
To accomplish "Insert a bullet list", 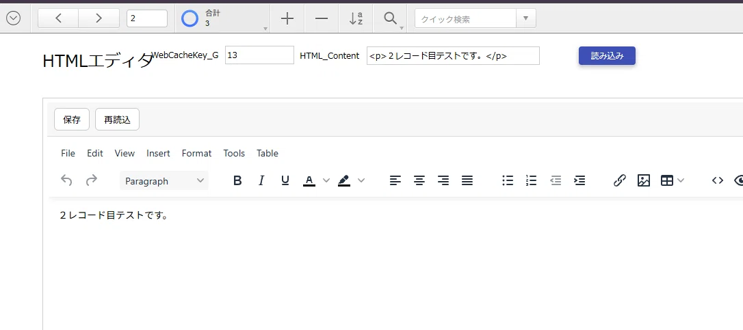I will 508,180.
